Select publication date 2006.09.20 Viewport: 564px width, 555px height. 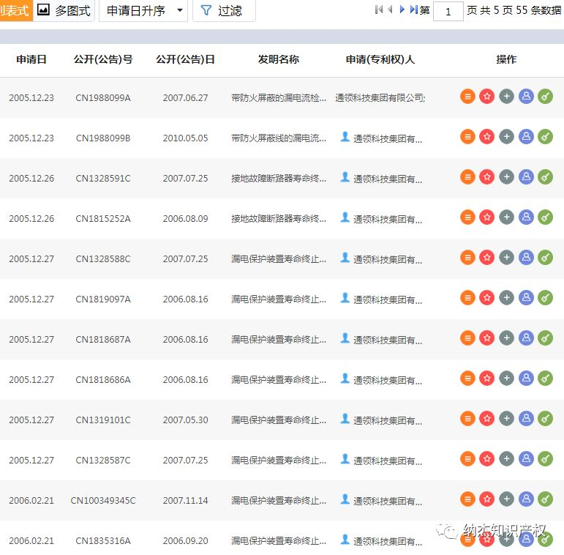click(185, 541)
